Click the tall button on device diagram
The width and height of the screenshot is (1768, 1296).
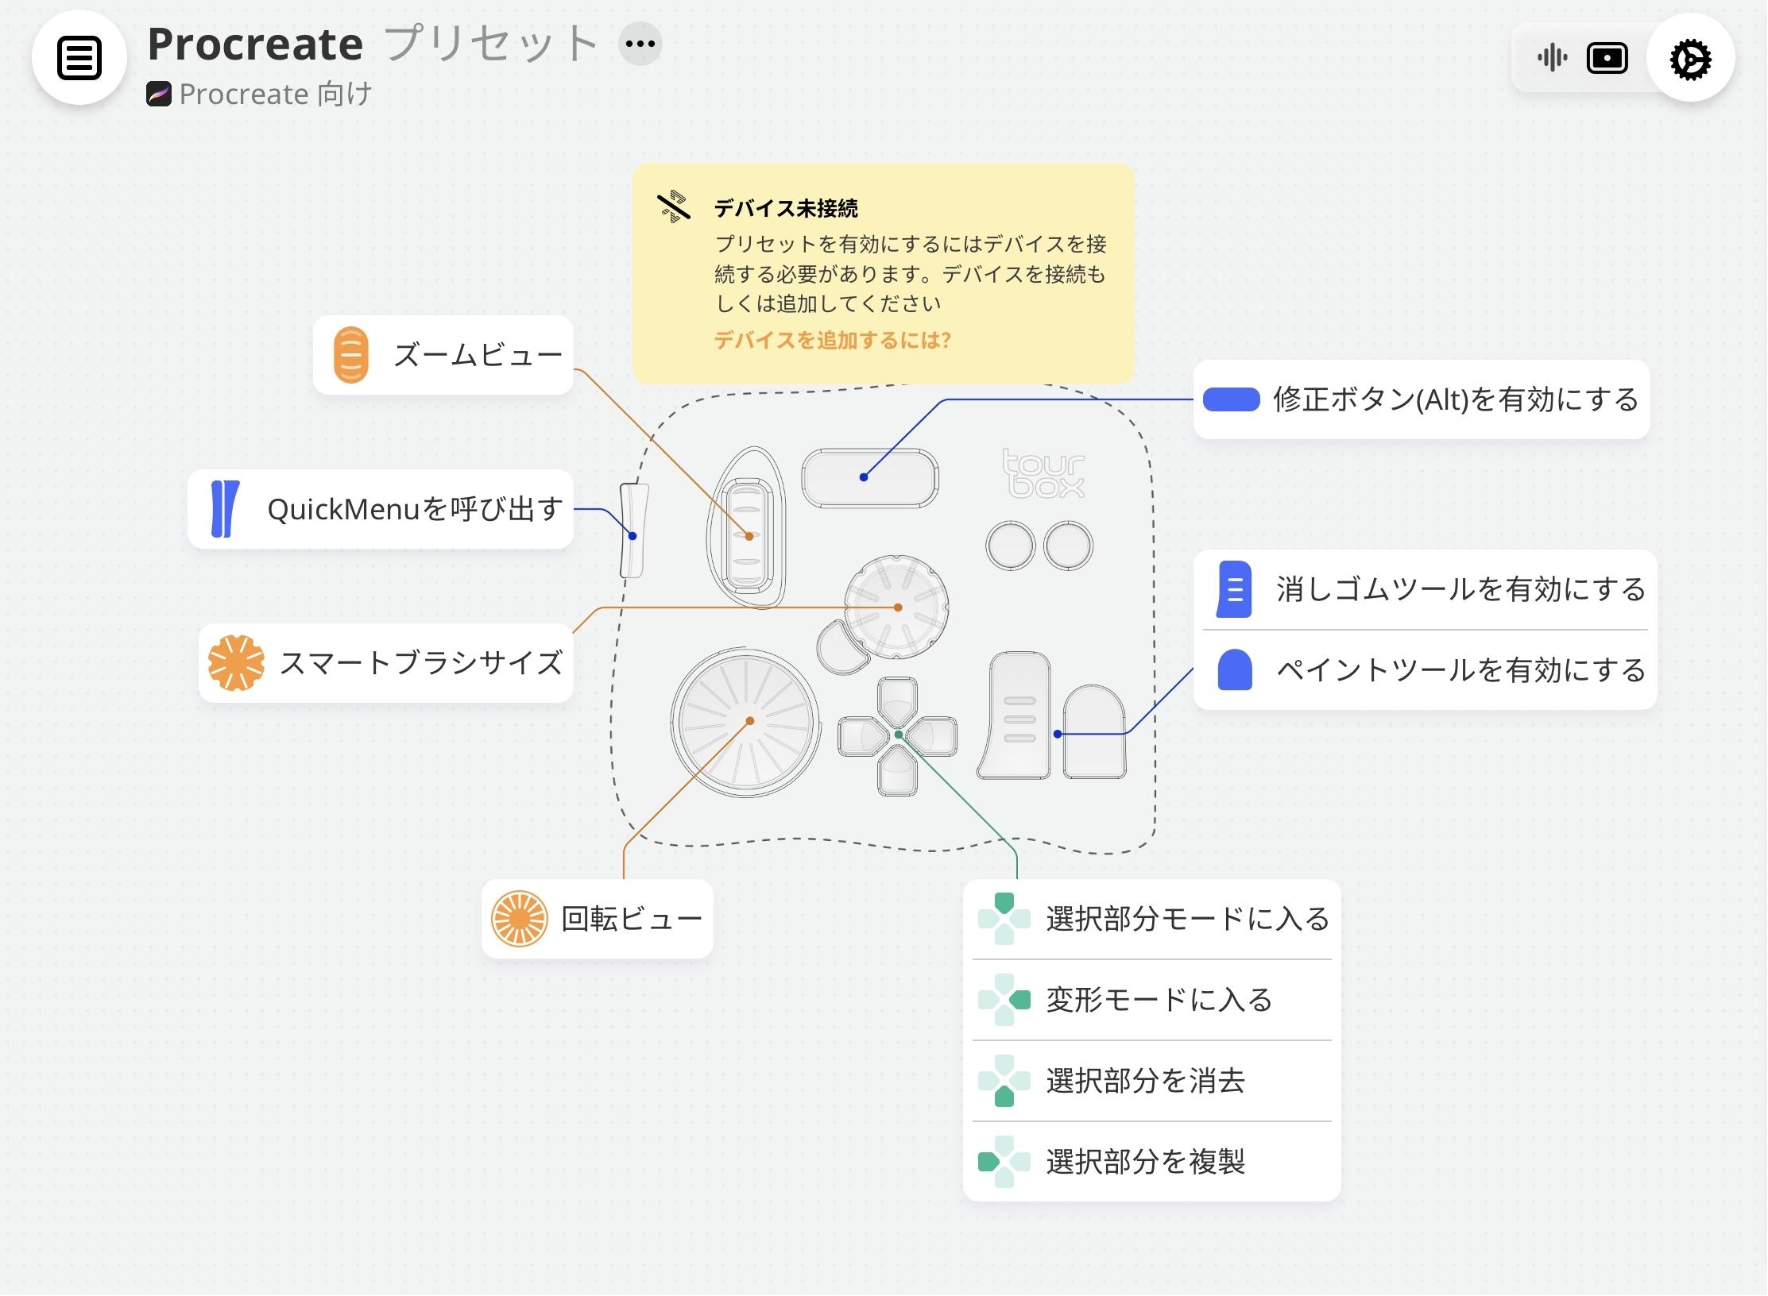1015,715
